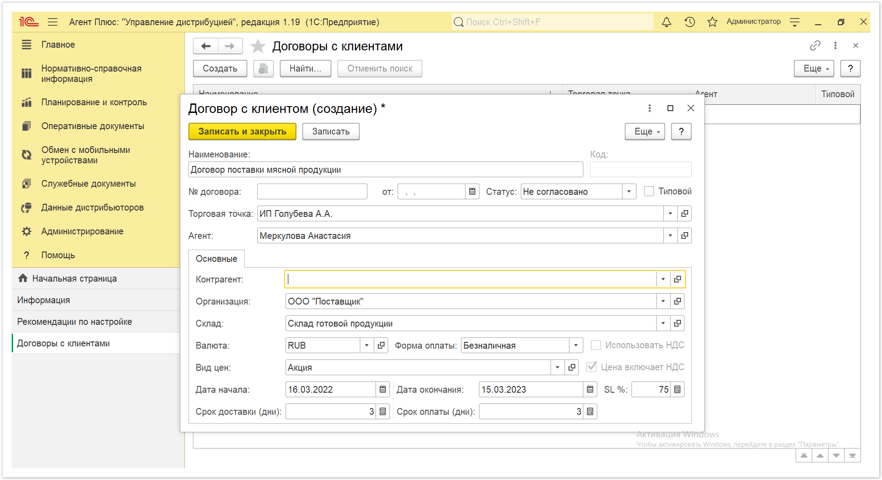
Task: Open Агент record icon
Action: [x=685, y=236]
